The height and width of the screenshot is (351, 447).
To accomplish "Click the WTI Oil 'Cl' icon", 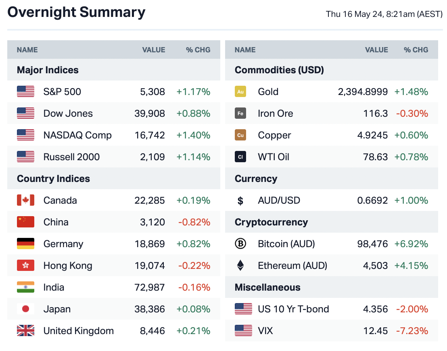I will tap(240, 157).
